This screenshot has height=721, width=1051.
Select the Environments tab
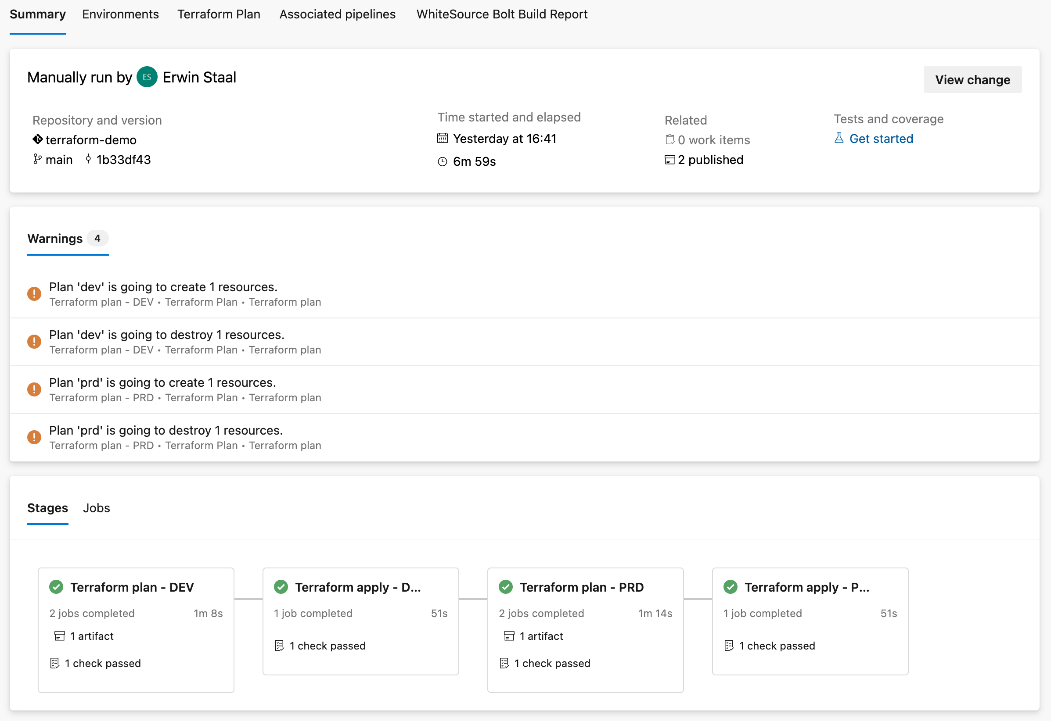120,14
